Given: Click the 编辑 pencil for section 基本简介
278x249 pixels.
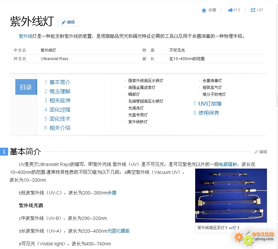Looking at the screenshot, I should [261, 152].
